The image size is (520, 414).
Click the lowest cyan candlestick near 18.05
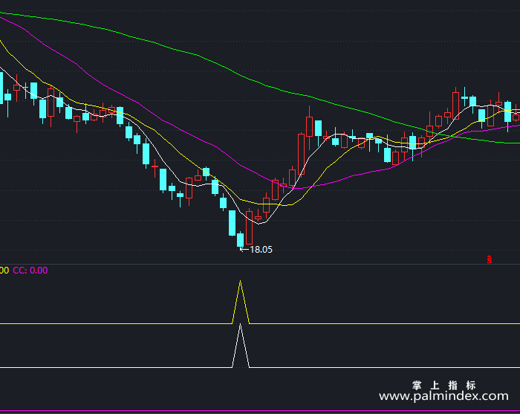pos(241,240)
